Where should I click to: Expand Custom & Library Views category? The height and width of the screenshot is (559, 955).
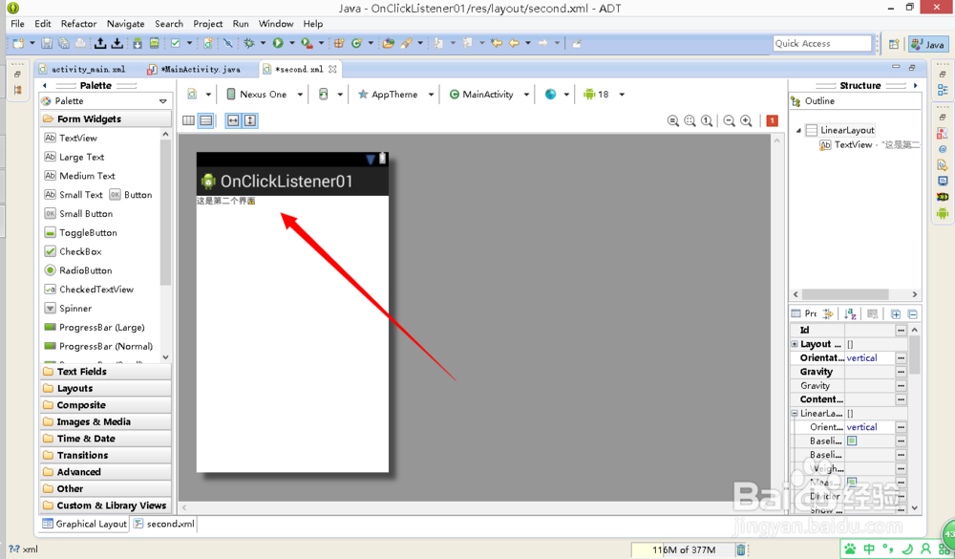coord(106,505)
